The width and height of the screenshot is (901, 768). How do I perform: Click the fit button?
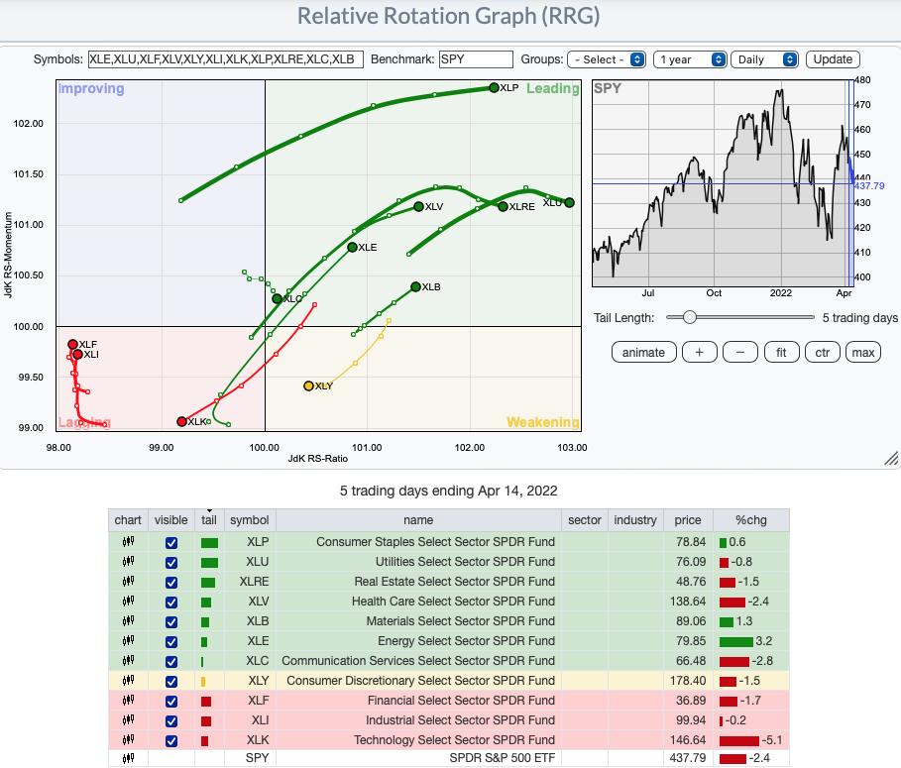tap(781, 352)
